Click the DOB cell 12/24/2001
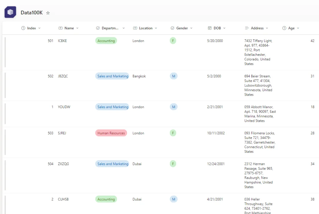The height and width of the screenshot is (214, 319). [216, 164]
